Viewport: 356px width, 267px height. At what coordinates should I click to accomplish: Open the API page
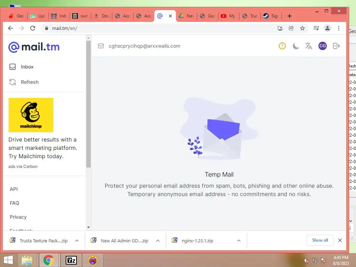(x=14, y=189)
